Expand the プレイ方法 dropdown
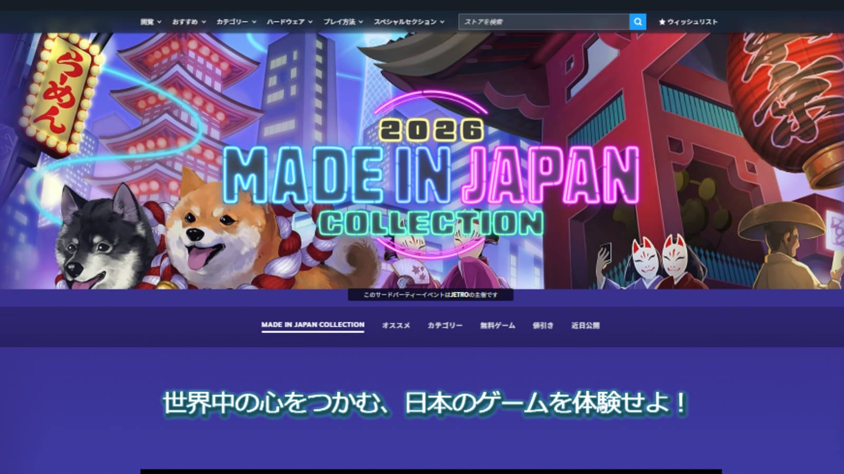 point(343,22)
